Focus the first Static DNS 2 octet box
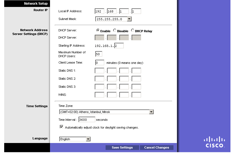The height and width of the screenshot is (153, 238). click(x=99, y=79)
